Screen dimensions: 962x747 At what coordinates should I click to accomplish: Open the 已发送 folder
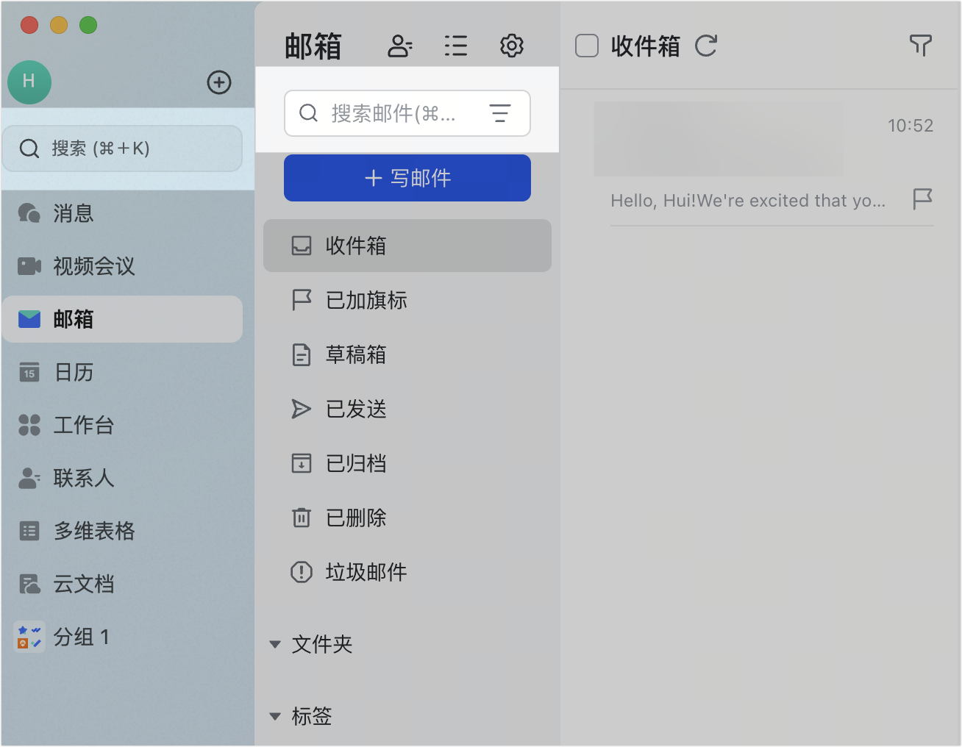407,409
